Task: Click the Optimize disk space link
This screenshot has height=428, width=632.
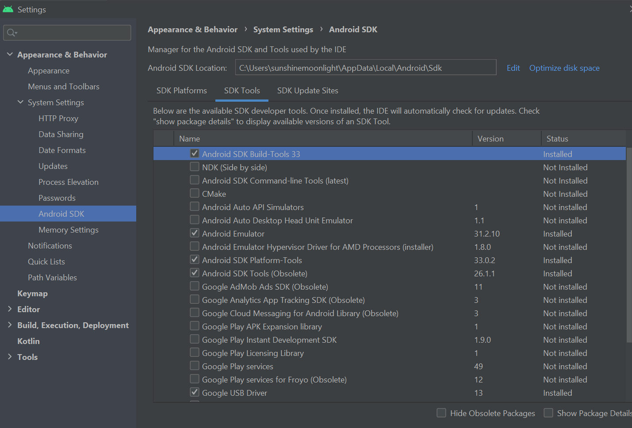Action: (564, 68)
